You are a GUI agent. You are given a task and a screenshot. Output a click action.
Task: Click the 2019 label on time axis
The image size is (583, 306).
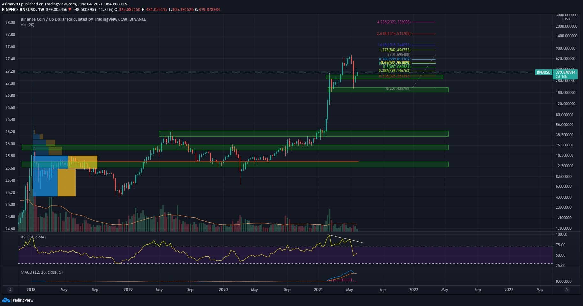[128, 290]
